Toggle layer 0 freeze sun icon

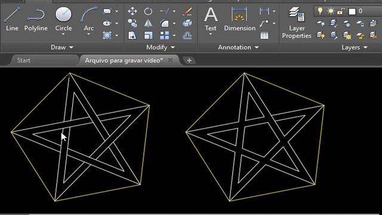(x=331, y=11)
